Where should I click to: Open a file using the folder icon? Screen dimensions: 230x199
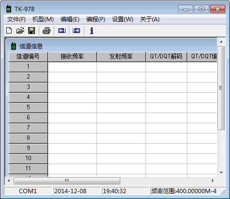[x=20, y=31]
